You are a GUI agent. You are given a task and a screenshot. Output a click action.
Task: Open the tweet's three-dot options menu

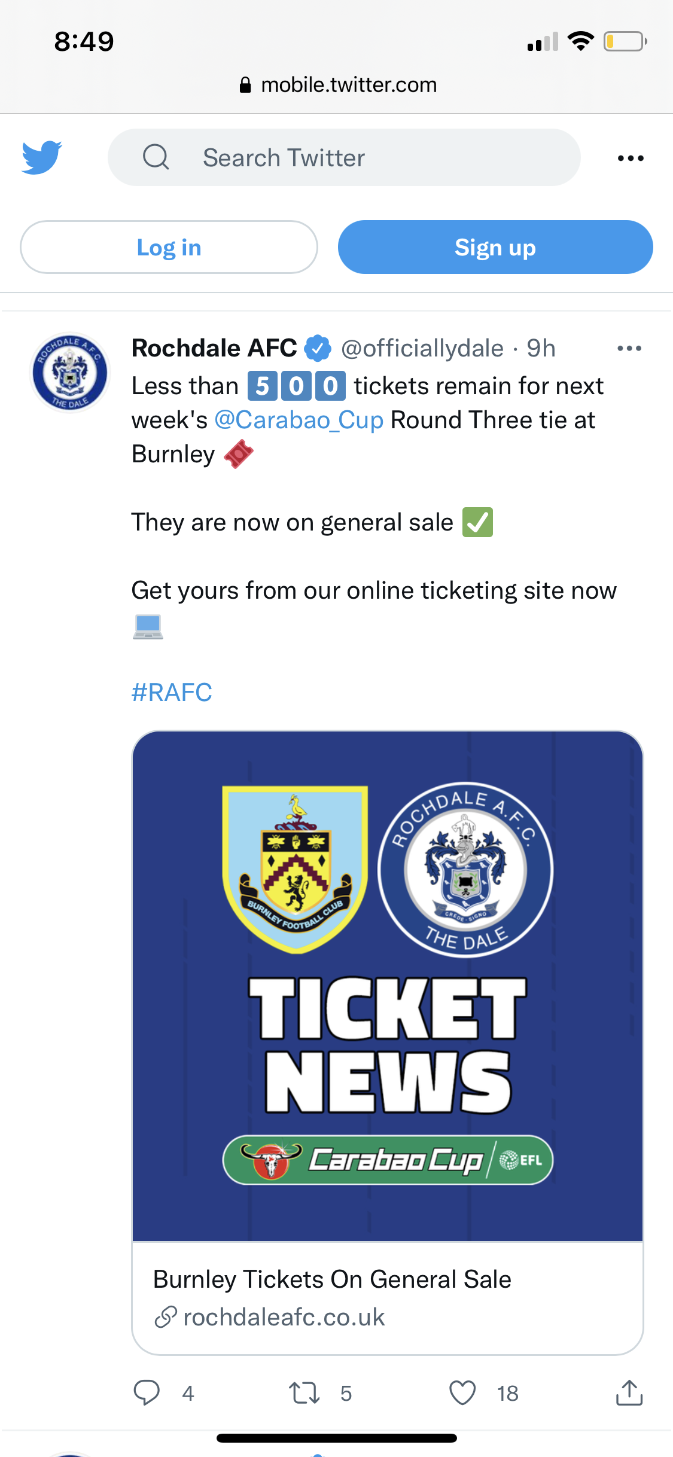629,348
